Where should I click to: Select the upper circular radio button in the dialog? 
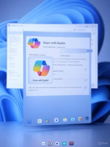[x=86, y=80]
